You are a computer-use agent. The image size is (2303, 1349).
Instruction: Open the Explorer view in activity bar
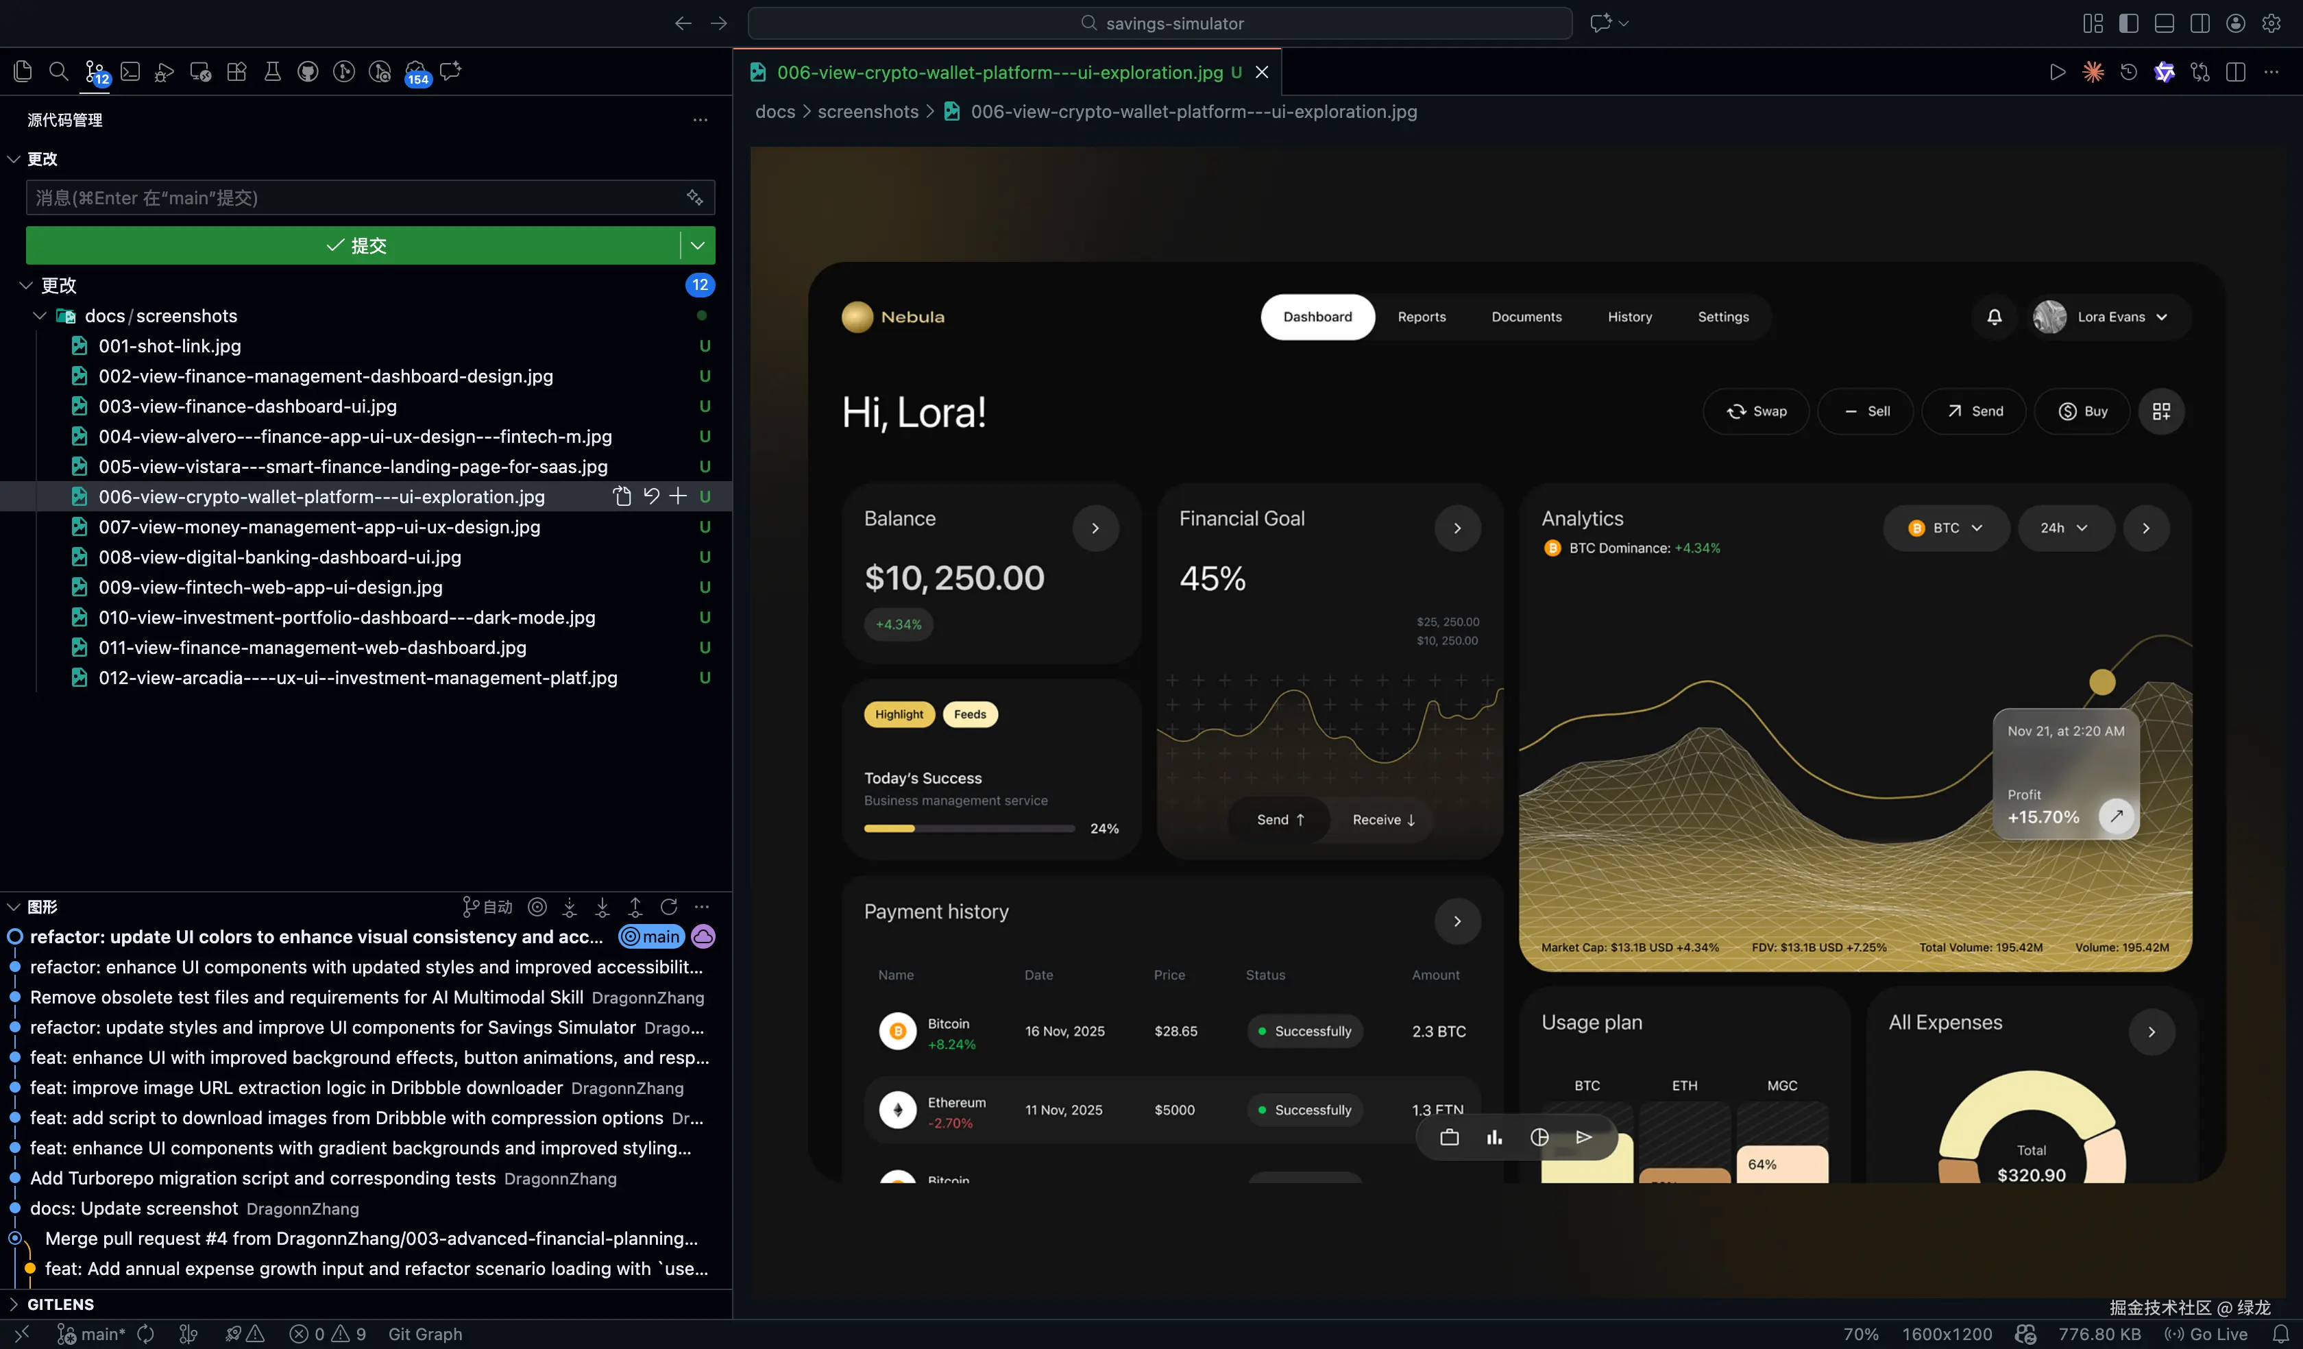(x=23, y=71)
